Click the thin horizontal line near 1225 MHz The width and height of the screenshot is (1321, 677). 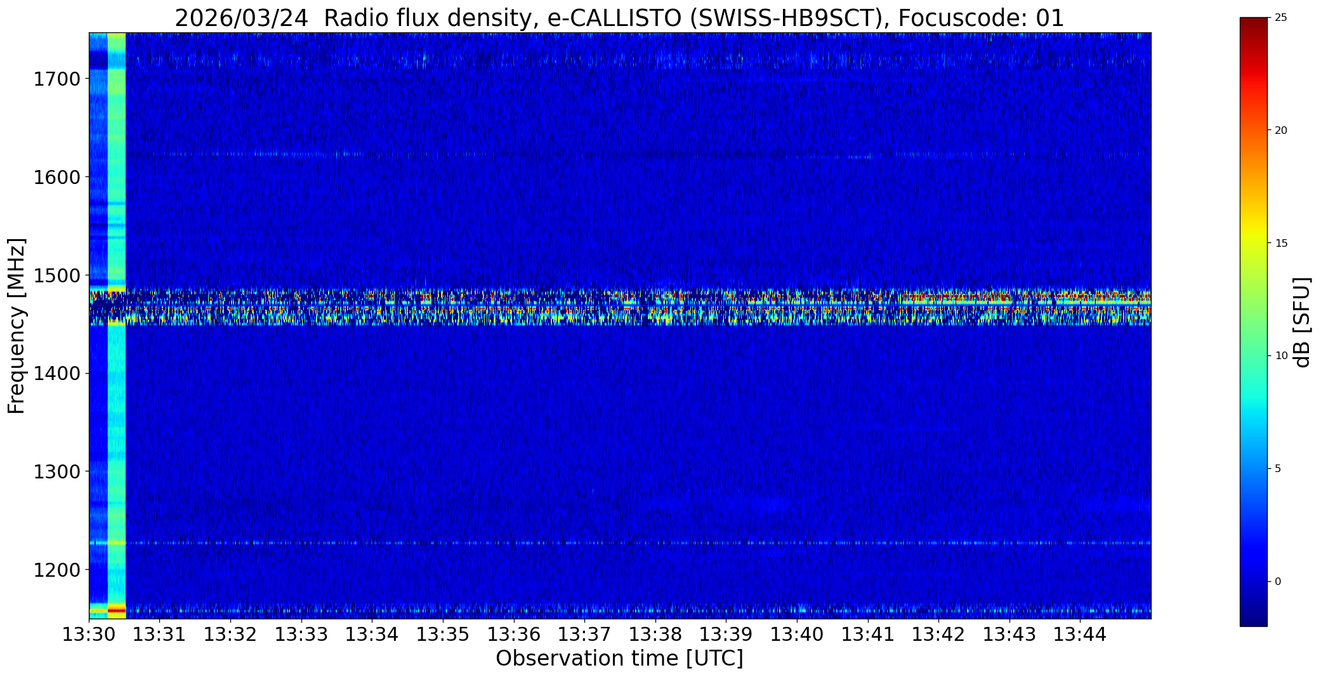pyautogui.click(x=620, y=543)
